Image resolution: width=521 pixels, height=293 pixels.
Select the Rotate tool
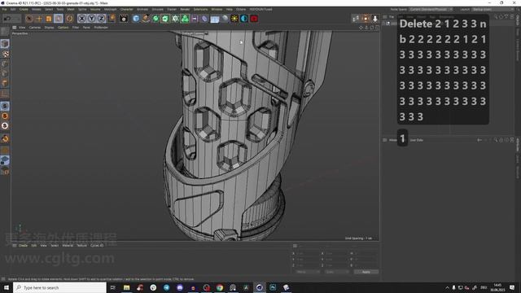coord(59,19)
